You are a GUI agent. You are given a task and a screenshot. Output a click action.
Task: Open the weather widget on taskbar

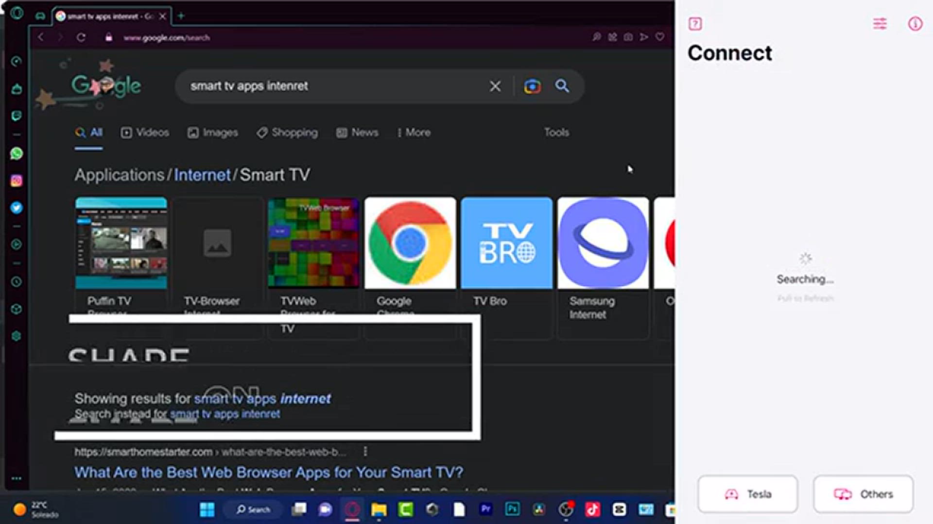(35, 509)
